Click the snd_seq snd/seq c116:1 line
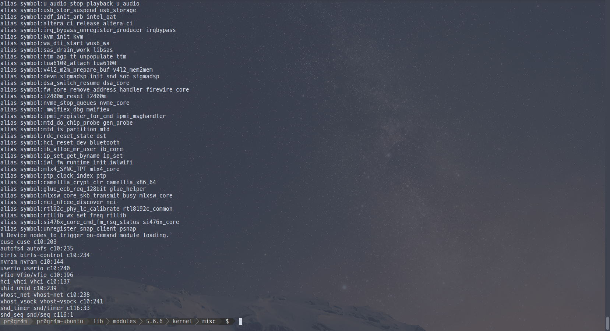The width and height of the screenshot is (610, 331). point(37,315)
